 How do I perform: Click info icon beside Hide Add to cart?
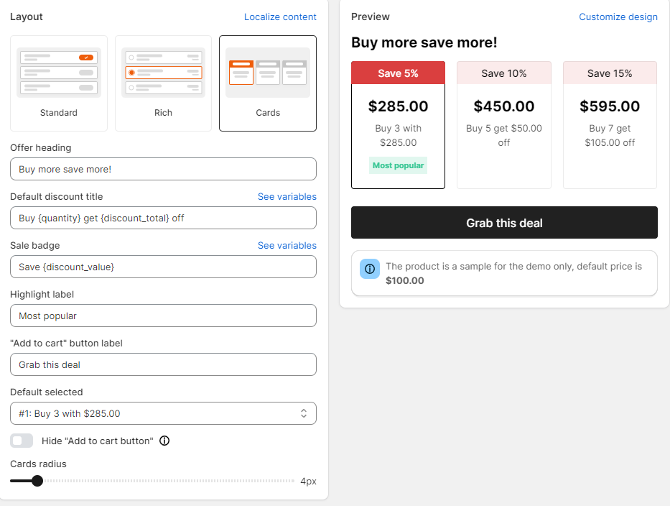tap(164, 441)
